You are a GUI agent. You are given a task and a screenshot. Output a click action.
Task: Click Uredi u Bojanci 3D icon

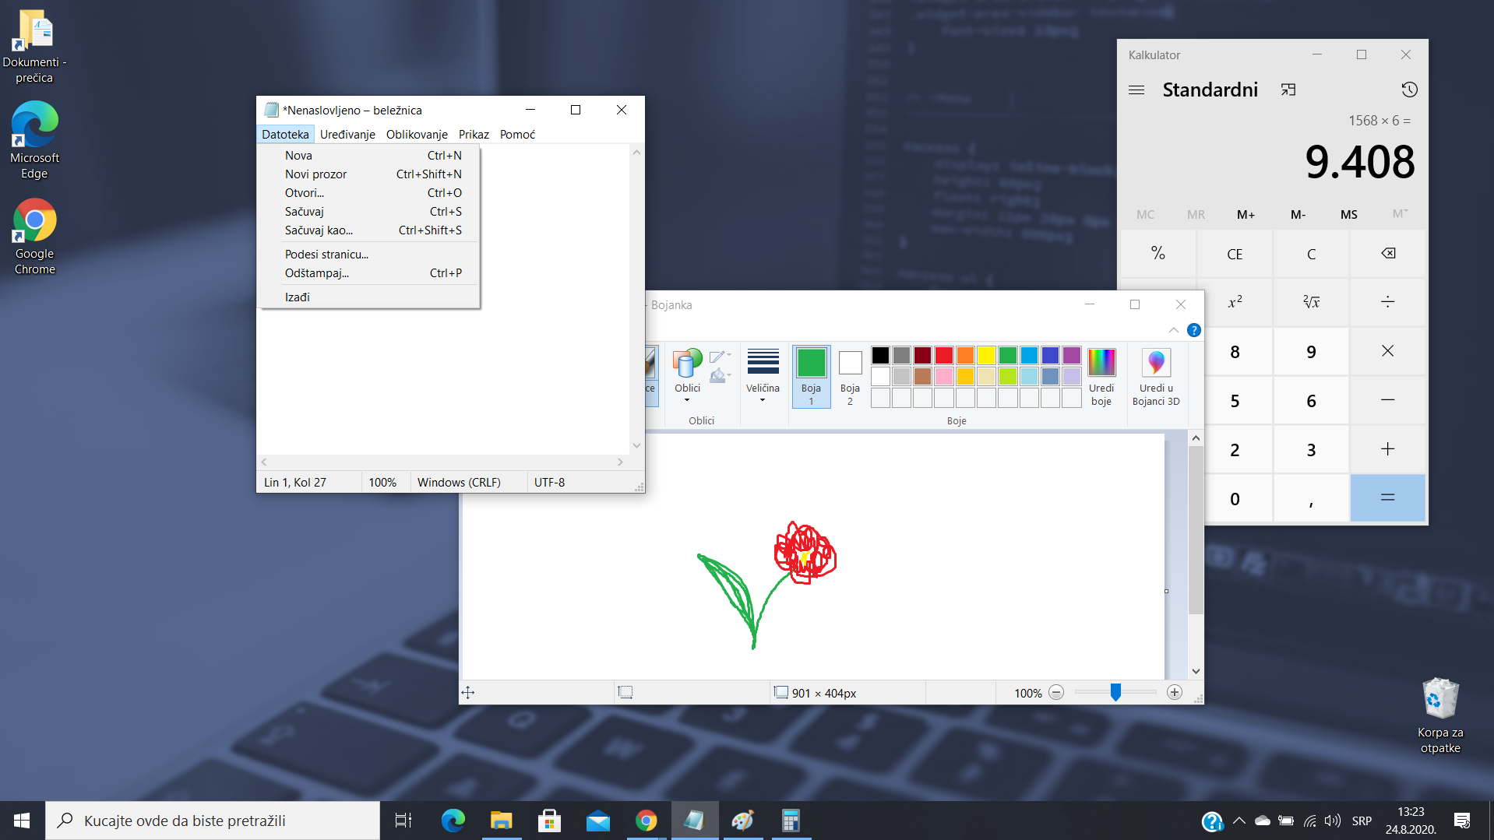click(1155, 377)
